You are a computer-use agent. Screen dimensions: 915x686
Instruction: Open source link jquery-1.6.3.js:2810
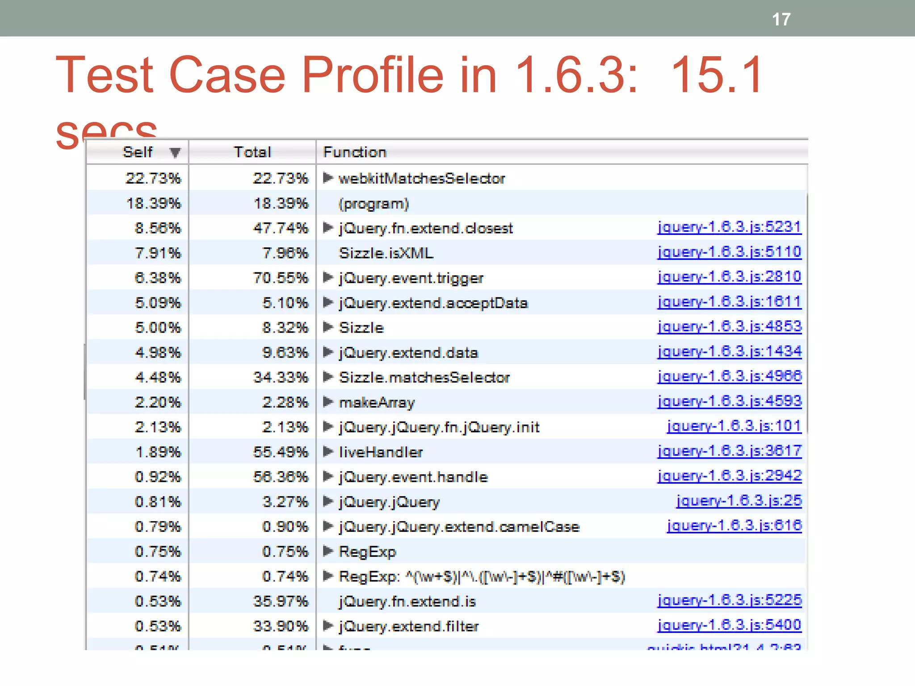pyautogui.click(x=729, y=277)
